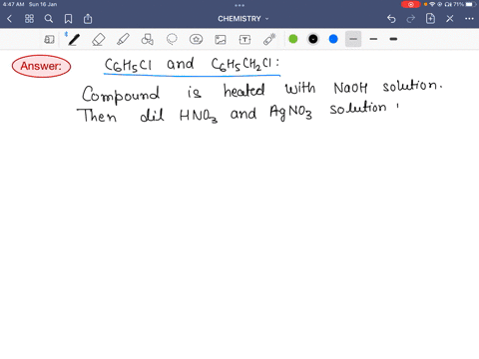Viewport: 479px width, 359px height.
Task: Choose the green pen color
Action: tap(293, 39)
